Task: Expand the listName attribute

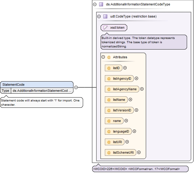Action: click(x=131, y=99)
